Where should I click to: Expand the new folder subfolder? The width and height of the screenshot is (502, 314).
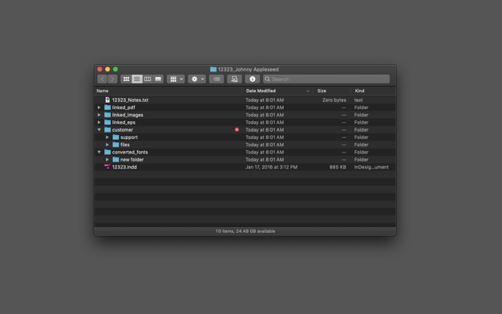coord(107,159)
